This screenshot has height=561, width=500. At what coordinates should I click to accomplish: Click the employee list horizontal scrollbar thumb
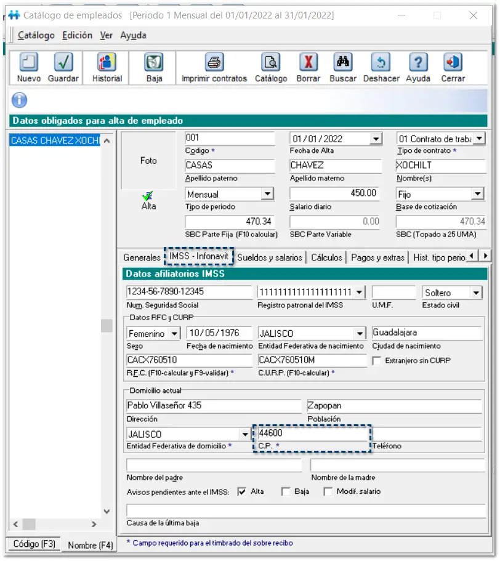click(29, 524)
